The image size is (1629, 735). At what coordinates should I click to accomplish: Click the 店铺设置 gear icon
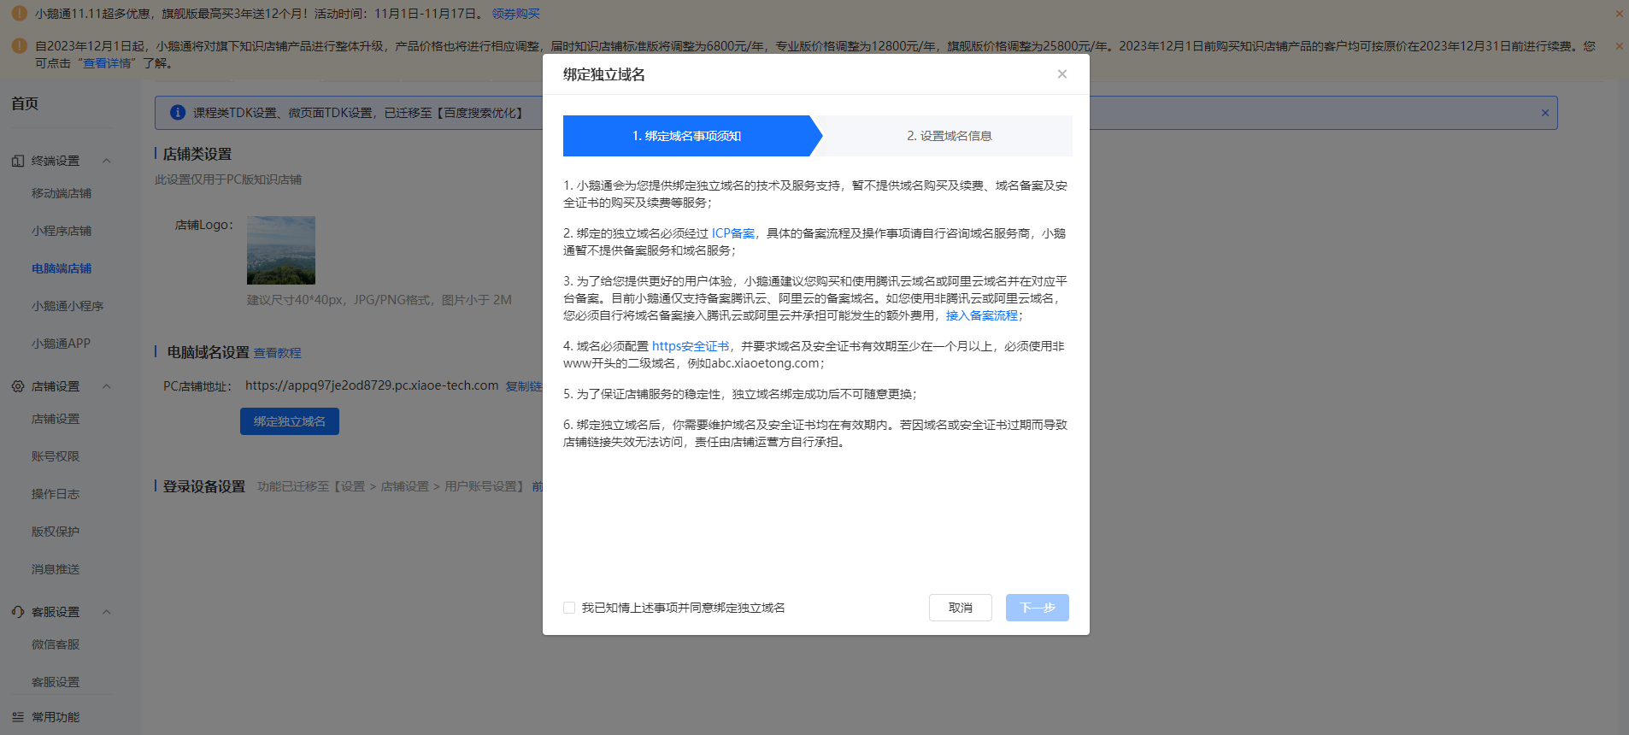click(x=18, y=386)
